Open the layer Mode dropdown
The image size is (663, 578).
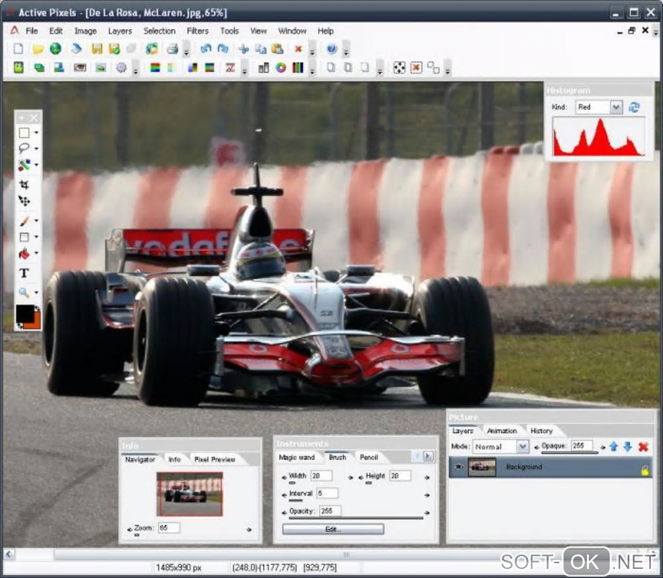tap(523, 446)
